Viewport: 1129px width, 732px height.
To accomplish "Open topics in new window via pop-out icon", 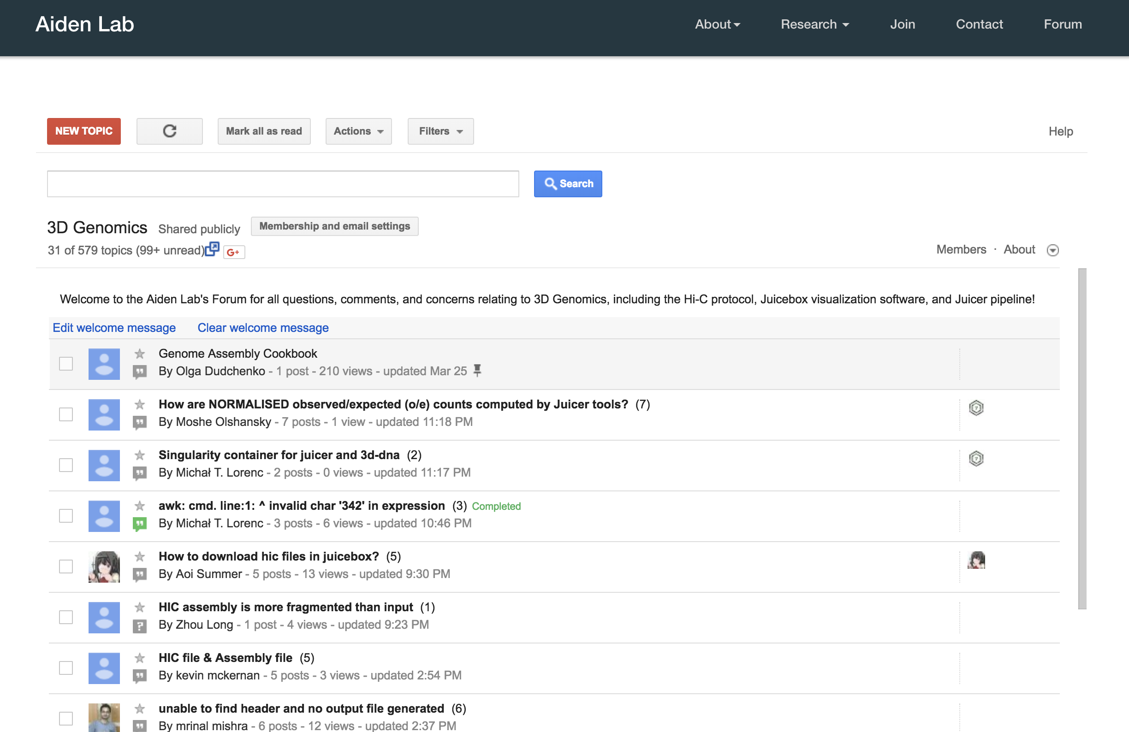I will (213, 248).
